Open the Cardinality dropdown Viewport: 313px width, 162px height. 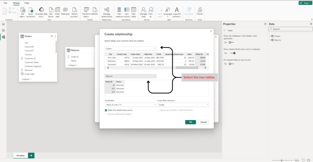point(131,105)
